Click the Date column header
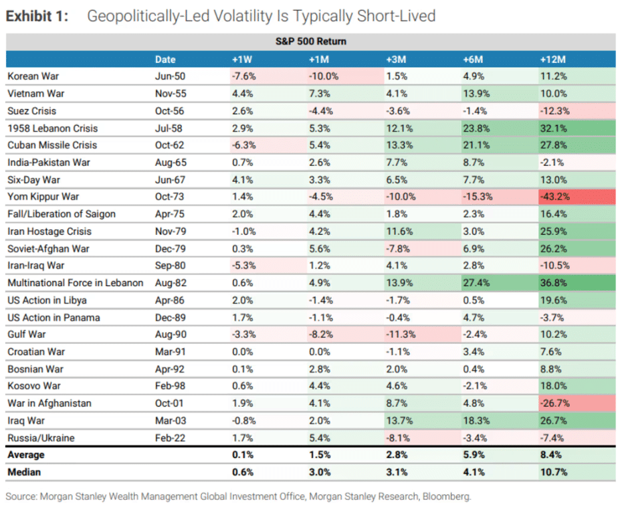This screenshot has width=622, height=505. 165,60
